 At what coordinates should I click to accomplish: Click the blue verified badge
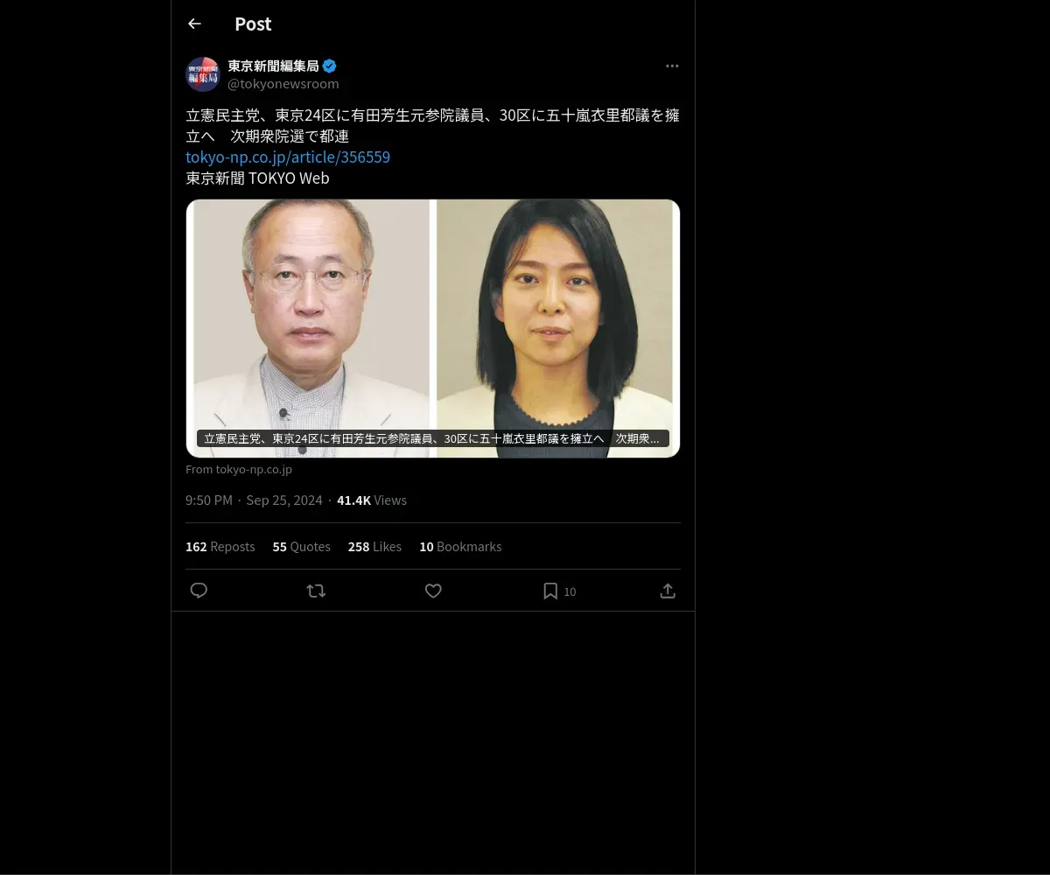[330, 66]
